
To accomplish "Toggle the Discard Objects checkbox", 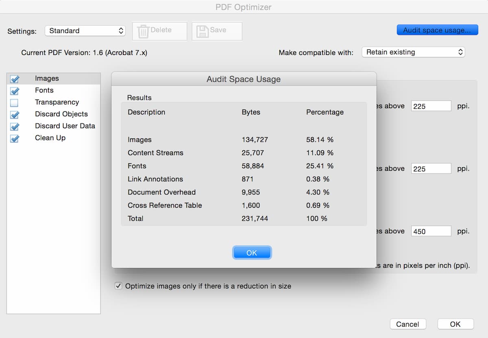I will pos(15,115).
